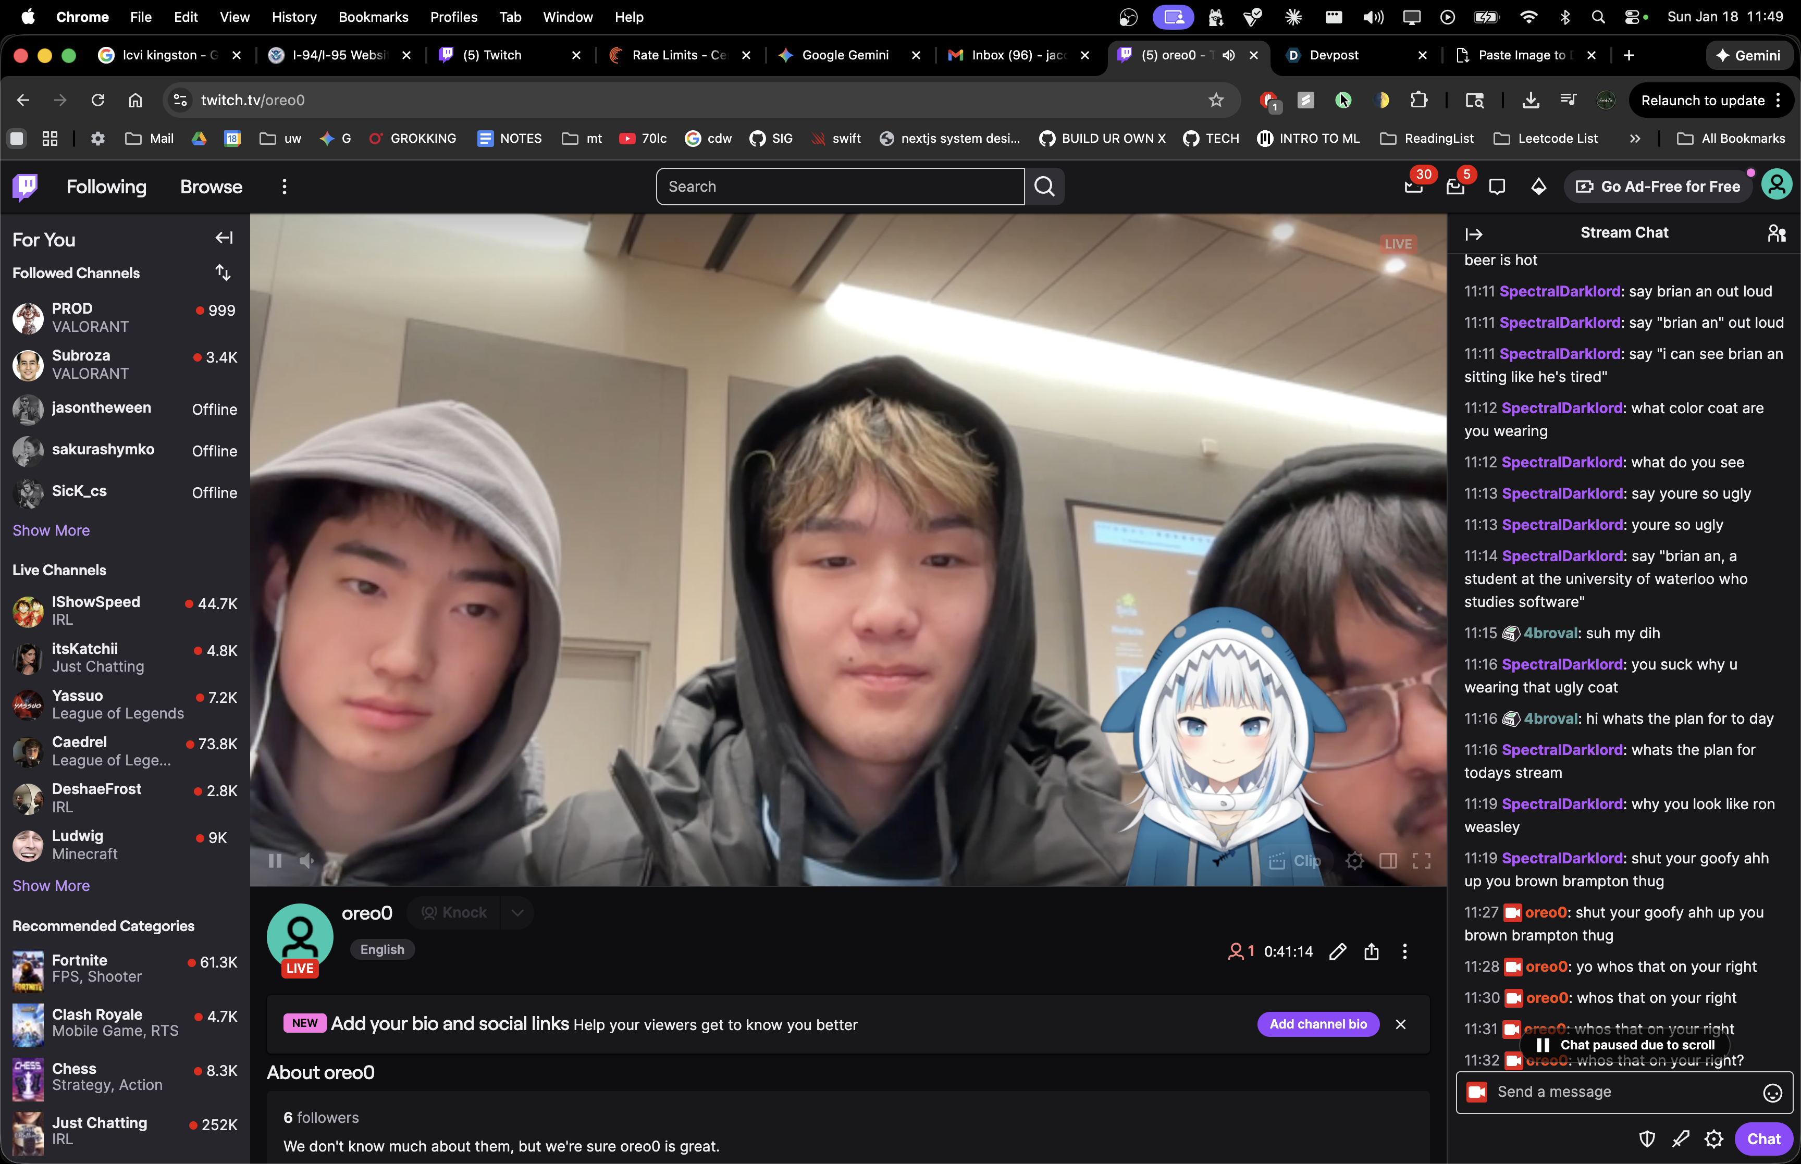Screen dimensions: 1801x1164
Task: Collapse the Stream Chat panel
Action: [x=1473, y=234]
